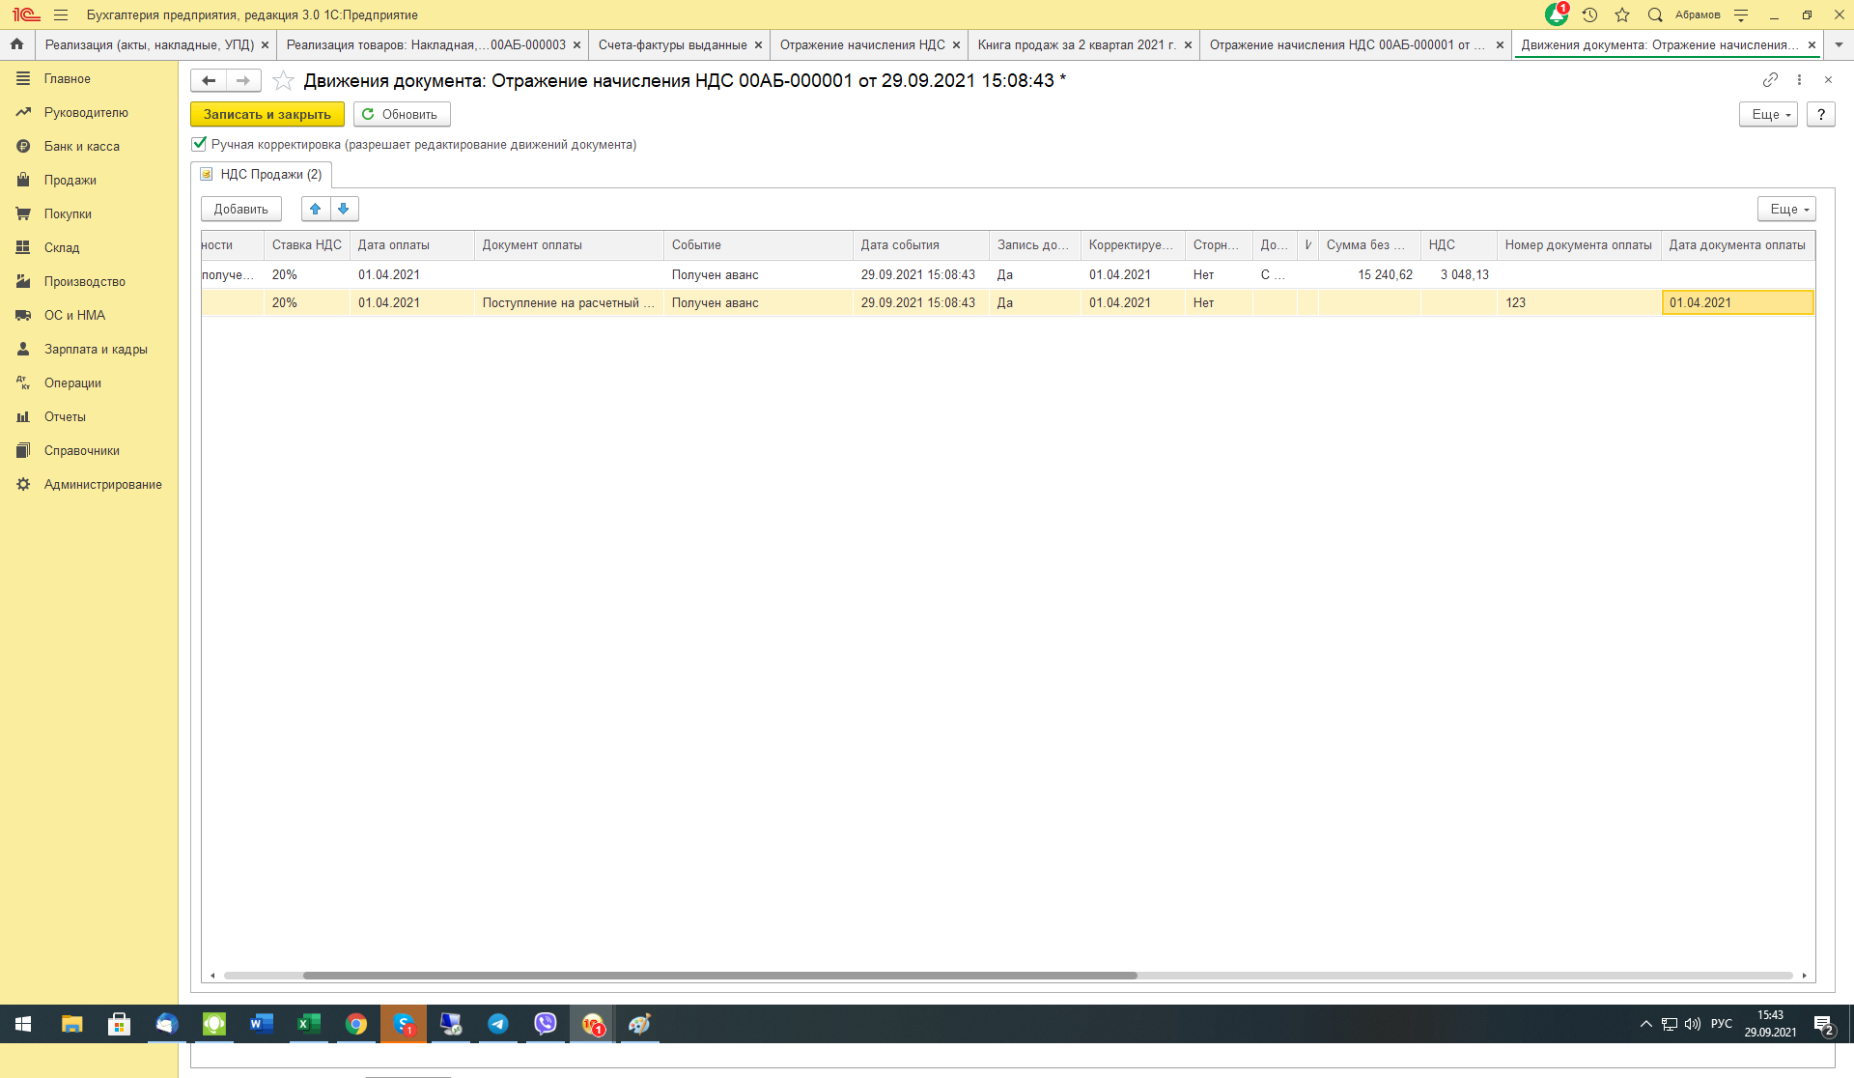Screen dimensions: 1854x1078
Task: Select Дата документа оплаты cell 01.04.2021
Action: tap(1737, 302)
